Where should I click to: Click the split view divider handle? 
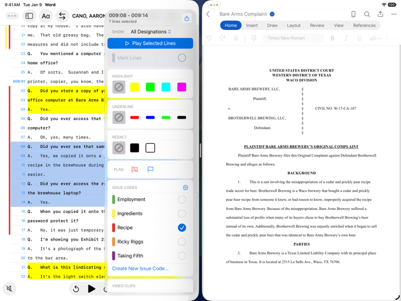pyautogui.click(x=200, y=150)
